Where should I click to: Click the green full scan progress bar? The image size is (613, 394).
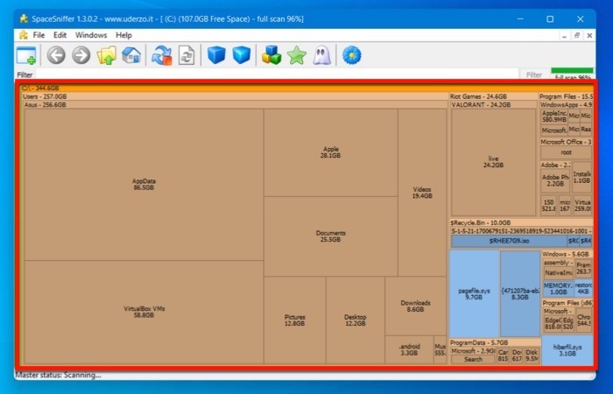[572, 70]
